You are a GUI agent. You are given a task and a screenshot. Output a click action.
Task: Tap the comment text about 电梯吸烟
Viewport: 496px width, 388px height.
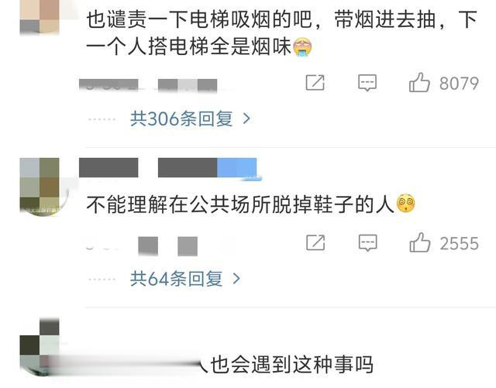(x=281, y=33)
